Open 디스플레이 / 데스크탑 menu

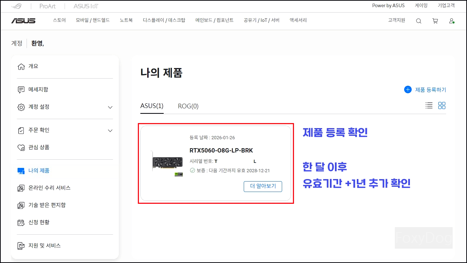[164, 20]
